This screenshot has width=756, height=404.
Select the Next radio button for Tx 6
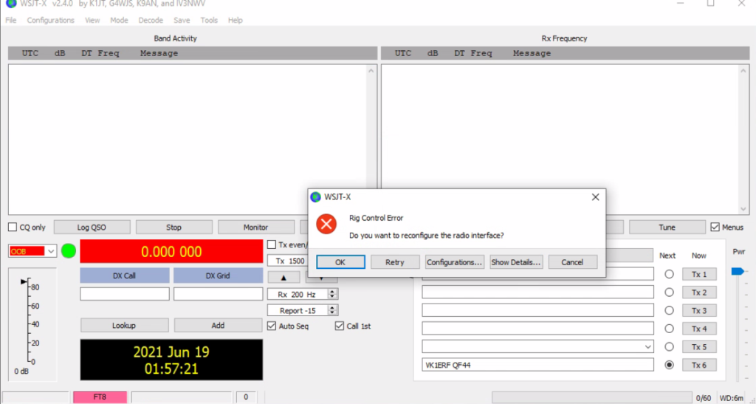tap(669, 365)
